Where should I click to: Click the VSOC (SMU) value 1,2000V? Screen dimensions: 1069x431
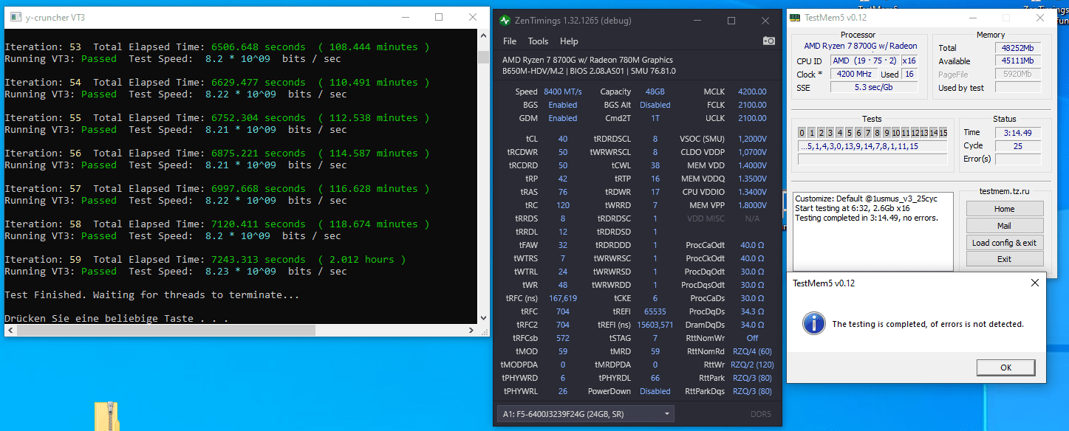click(752, 139)
